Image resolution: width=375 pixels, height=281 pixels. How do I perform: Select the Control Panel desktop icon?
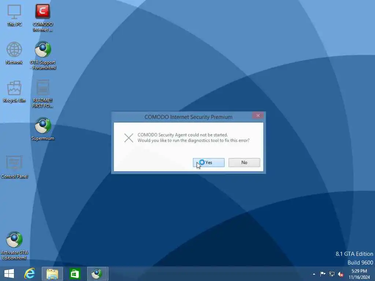(14, 167)
